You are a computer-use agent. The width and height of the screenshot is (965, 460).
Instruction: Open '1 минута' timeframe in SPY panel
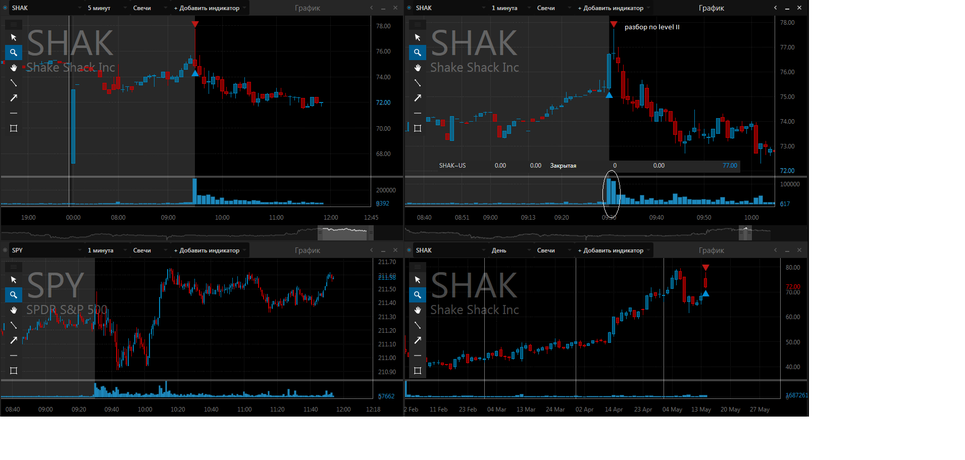tap(107, 250)
